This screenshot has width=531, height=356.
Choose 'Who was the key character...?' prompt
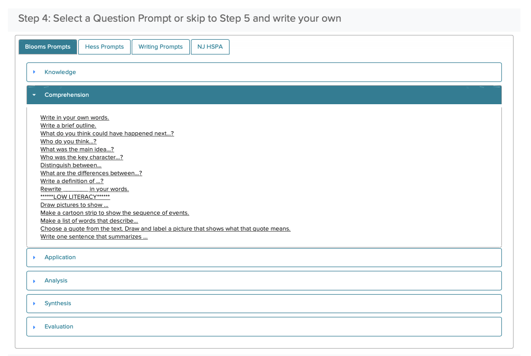(x=81, y=157)
